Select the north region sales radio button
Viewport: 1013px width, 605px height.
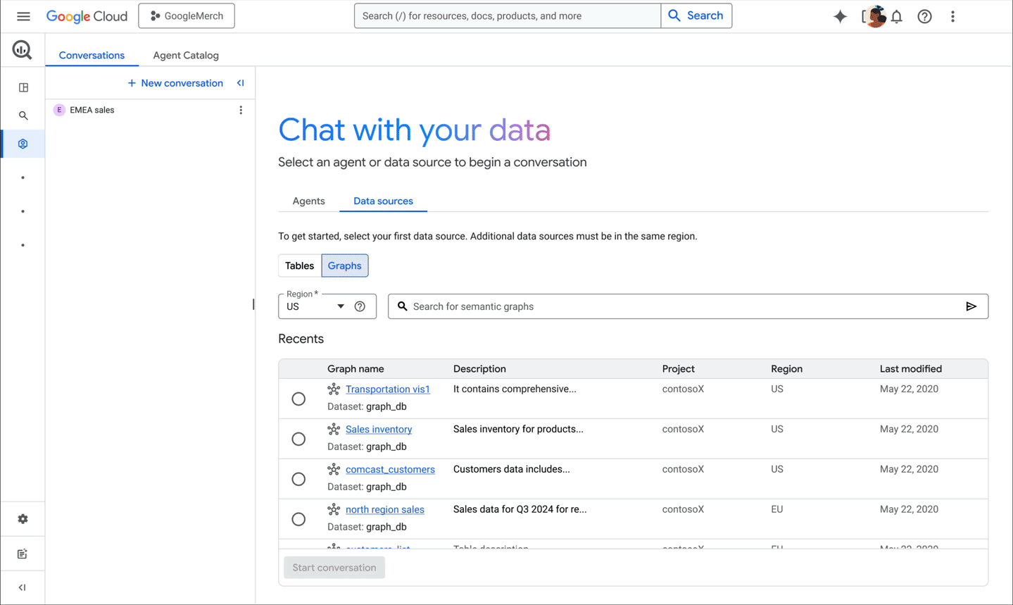tap(298, 519)
